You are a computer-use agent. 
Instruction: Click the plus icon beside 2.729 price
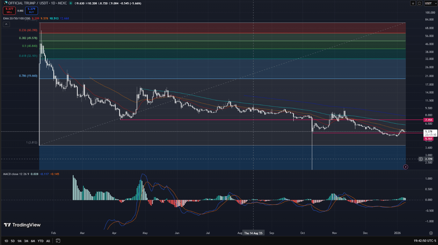click(x=421, y=159)
